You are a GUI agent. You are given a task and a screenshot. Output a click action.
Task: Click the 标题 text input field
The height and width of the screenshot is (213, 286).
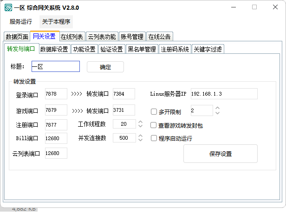(x=55, y=67)
